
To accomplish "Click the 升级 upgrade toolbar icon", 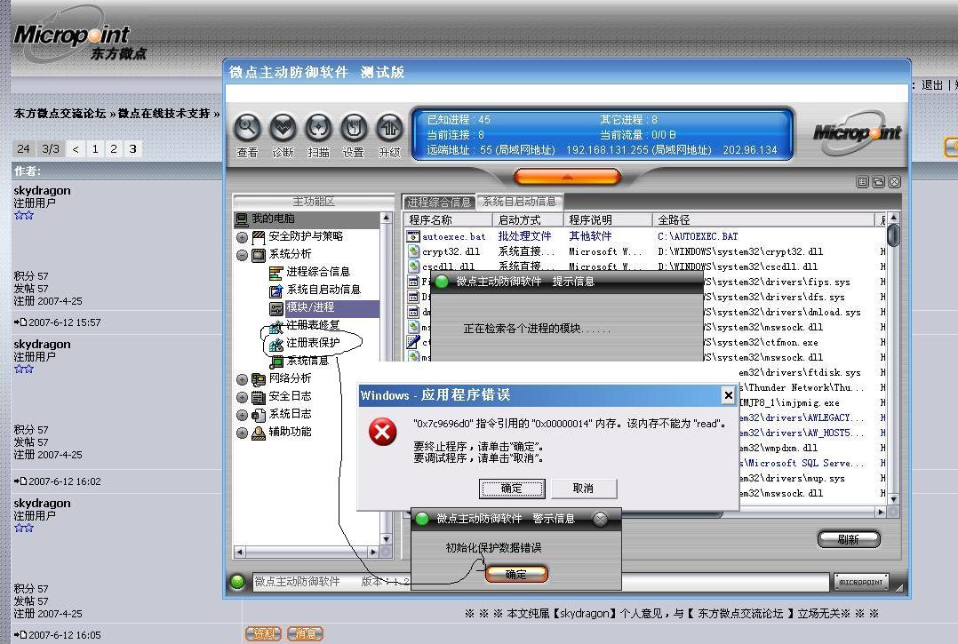I will (x=389, y=128).
